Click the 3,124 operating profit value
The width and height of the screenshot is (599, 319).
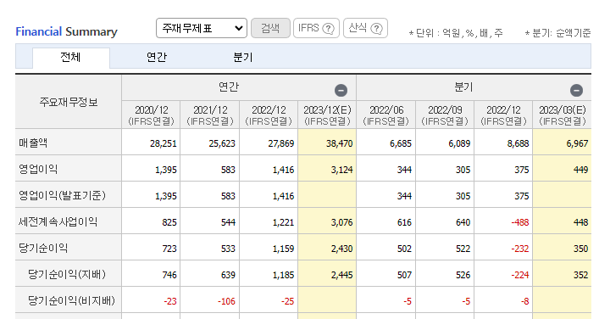click(342, 171)
